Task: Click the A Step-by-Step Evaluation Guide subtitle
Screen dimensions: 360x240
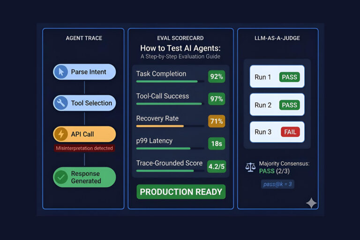Action: click(x=180, y=57)
